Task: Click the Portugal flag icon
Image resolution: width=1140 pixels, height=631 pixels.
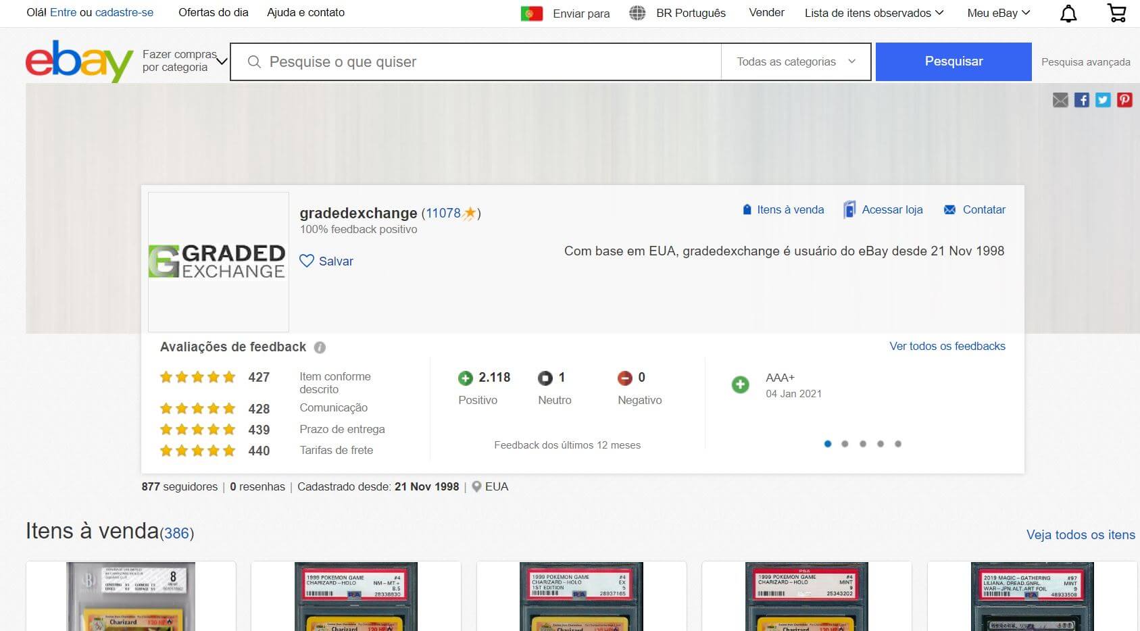Action: coord(532,14)
